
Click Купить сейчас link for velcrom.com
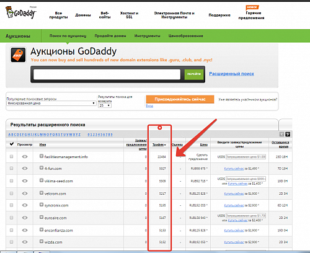point(234,193)
